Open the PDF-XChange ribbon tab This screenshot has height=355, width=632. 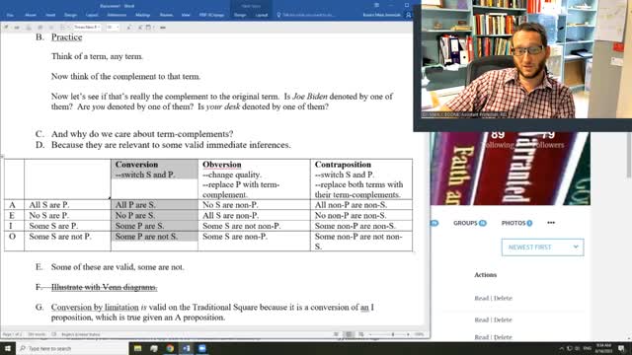212,15
